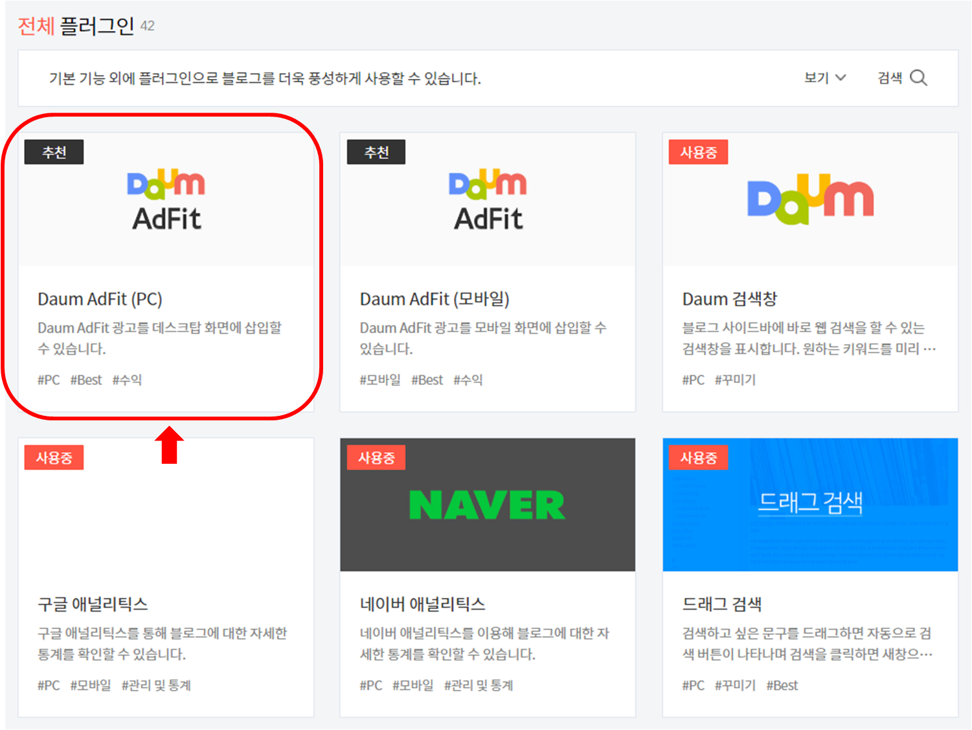Screen dimensions: 972x730
Task: Click the 드래그 검색 blue banner
Action: 810,505
